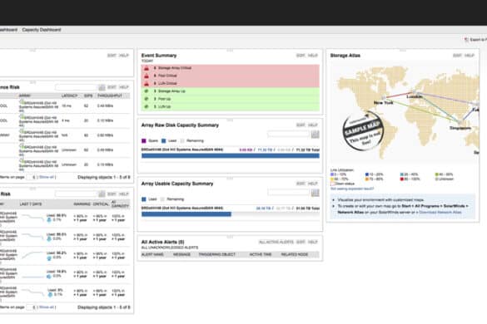Click the Usable Capacity half-filled blue bar
This screenshot has width=487, height=324.
coord(186,214)
